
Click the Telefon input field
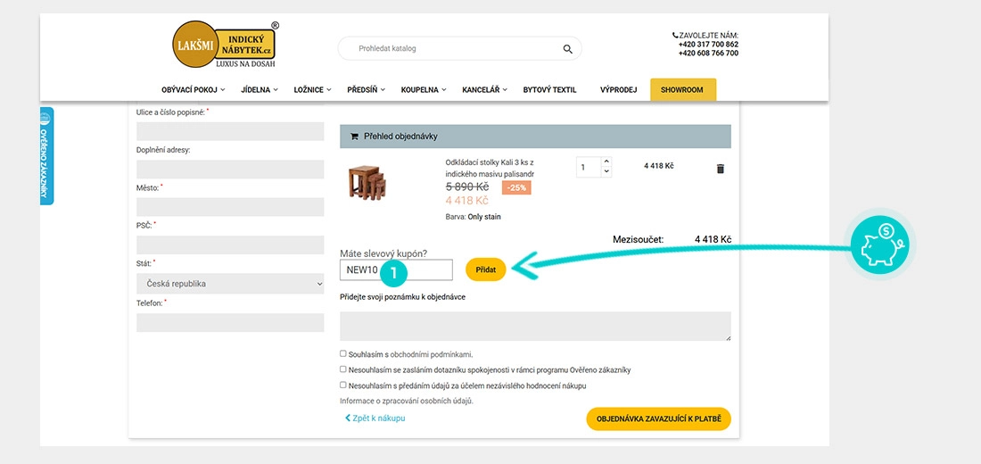pyautogui.click(x=230, y=322)
